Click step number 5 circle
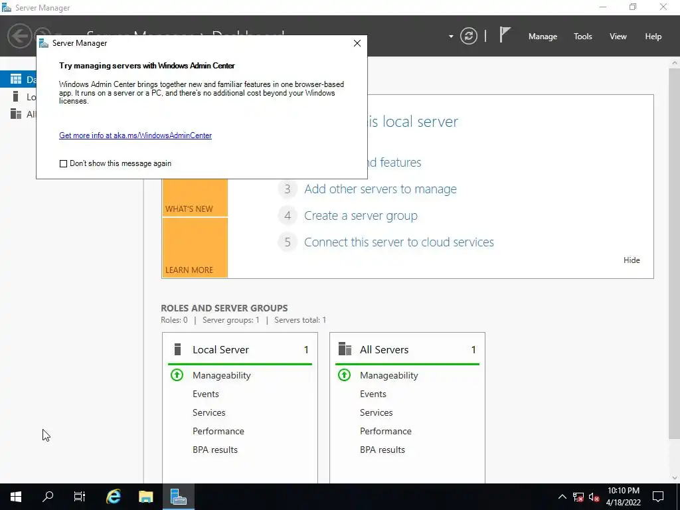 (288, 242)
